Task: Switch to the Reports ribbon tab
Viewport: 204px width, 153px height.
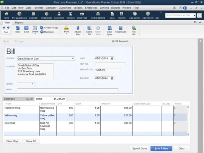Action: [x=19, y=23]
